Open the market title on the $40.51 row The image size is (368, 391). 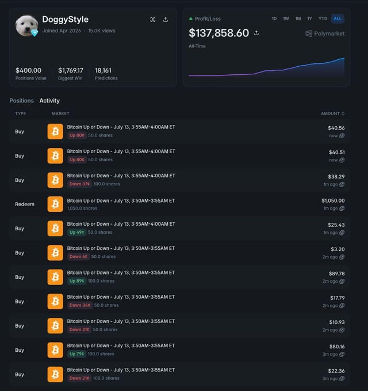(x=121, y=151)
